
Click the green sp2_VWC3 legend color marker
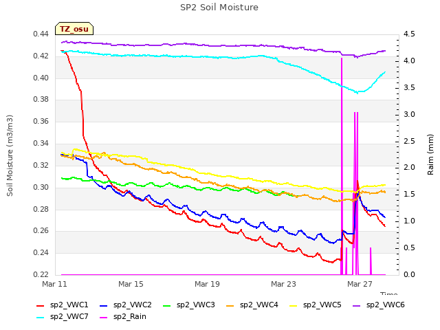tap(167, 306)
